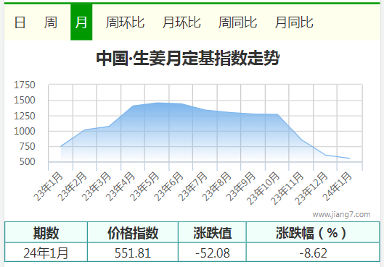Open the 月环比 tab
Screen dimensions: 384x267
(x=181, y=22)
